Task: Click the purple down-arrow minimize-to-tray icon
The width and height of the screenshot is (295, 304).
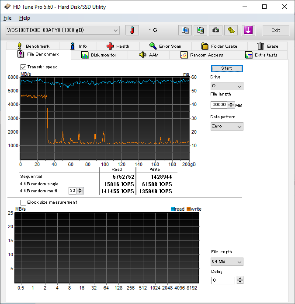Action: (x=248, y=30)
